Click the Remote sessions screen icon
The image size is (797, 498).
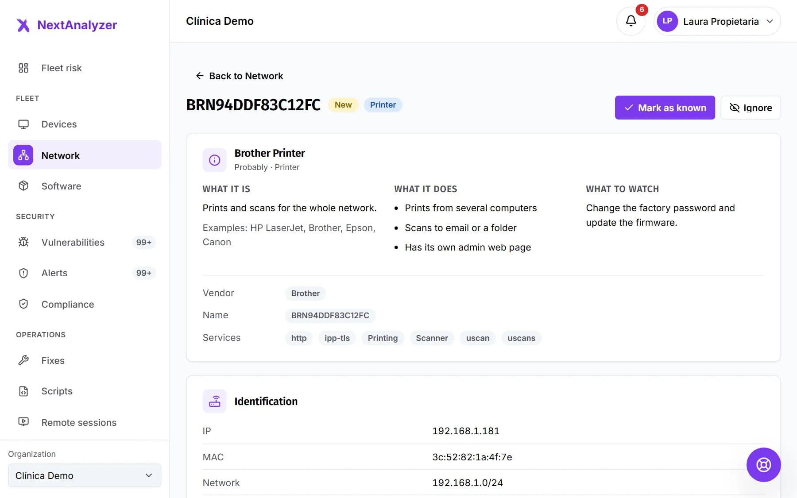pos(23,422)
